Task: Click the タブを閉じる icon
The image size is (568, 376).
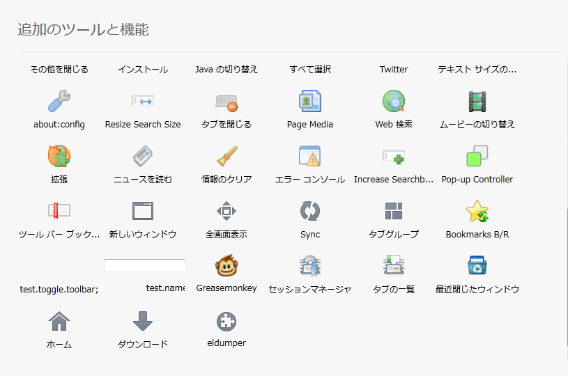Action: (227, 103)
